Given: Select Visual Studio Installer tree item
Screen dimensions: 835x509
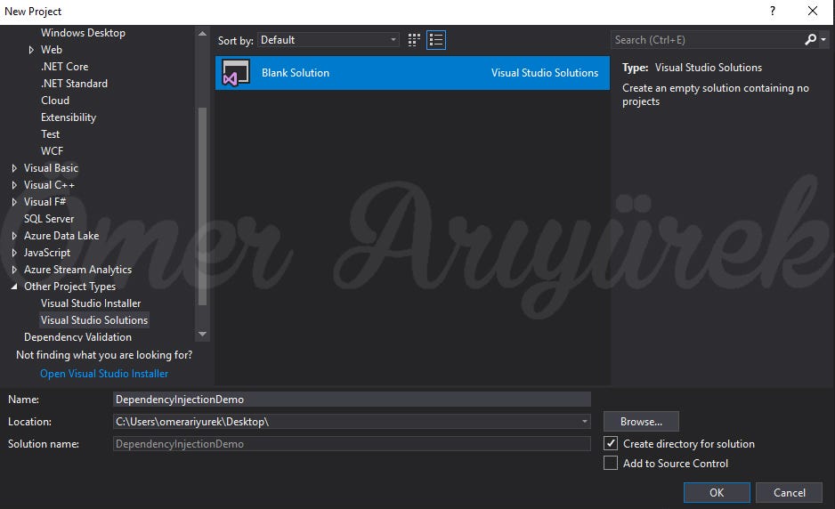Looking at the screenshot, I should pyautogui.click(x=91, y=303).
